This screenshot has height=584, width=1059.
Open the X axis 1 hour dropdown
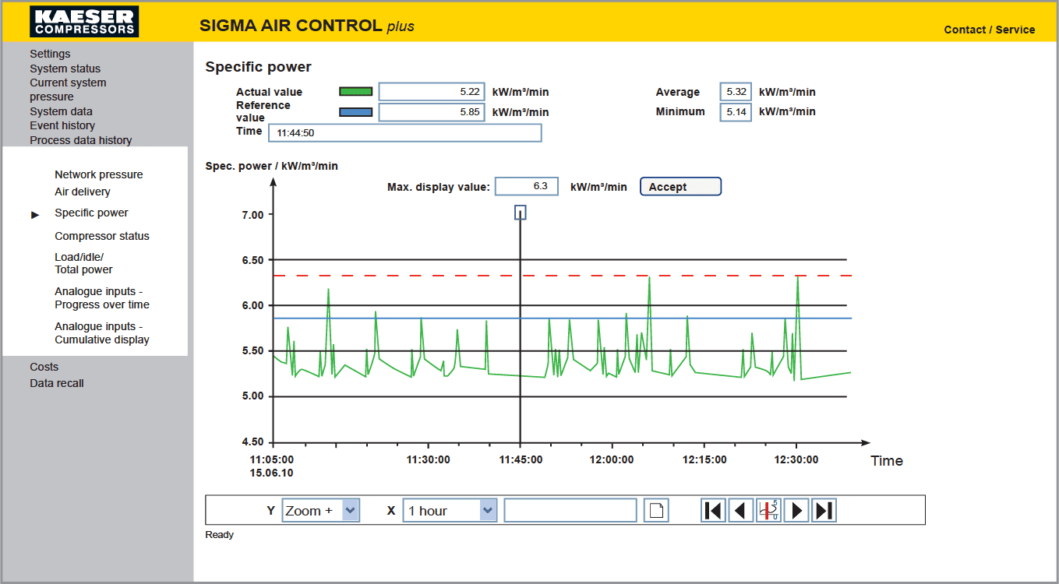pyautogui.click(x=488, y=511)
